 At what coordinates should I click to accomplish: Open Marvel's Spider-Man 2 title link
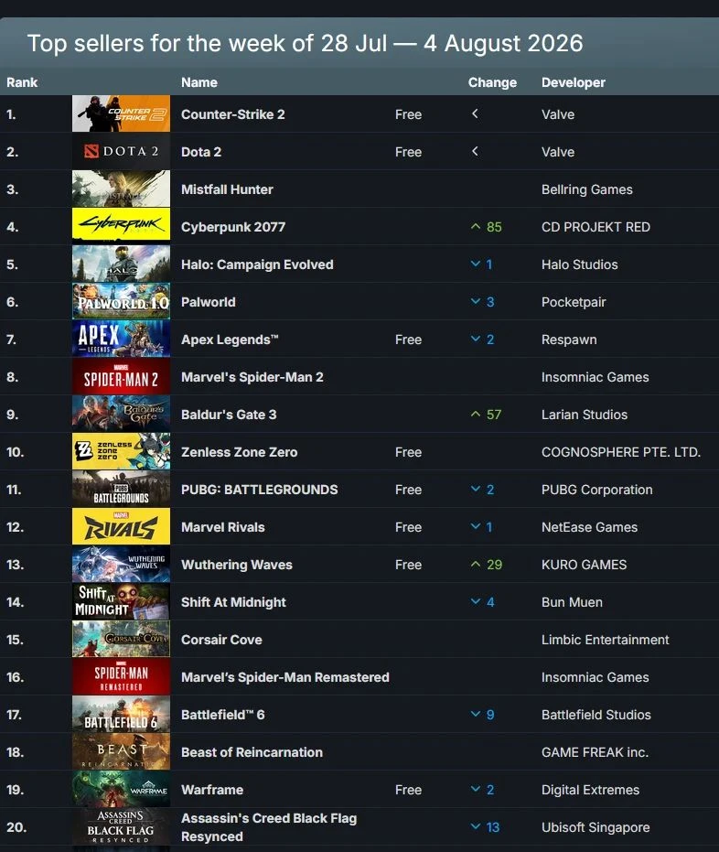point(252,376)
